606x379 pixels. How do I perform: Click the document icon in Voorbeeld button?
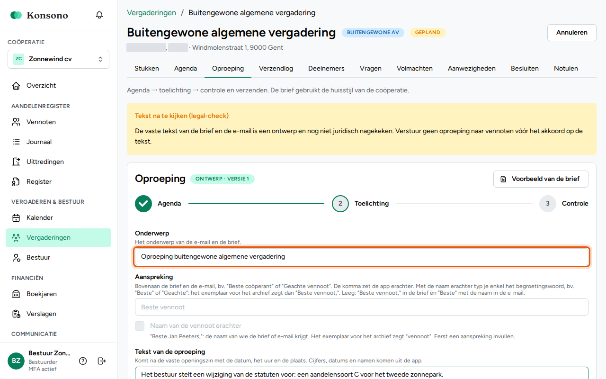point(504,179)
